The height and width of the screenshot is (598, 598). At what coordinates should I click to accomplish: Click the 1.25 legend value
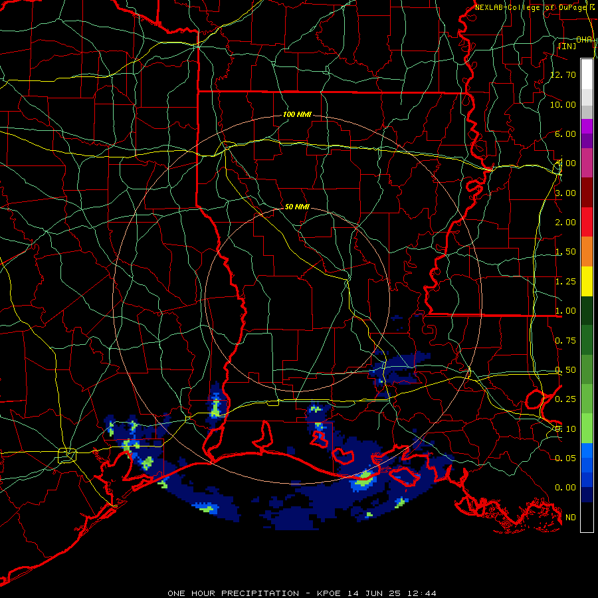pos(565,282)
